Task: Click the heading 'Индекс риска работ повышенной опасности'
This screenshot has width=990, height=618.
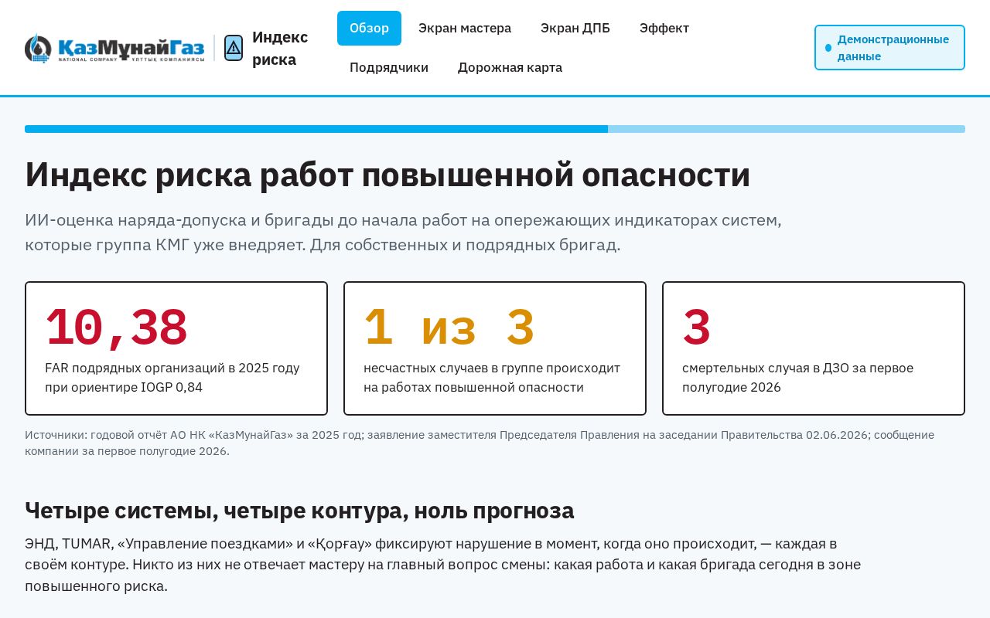Action: click(387, 175)
